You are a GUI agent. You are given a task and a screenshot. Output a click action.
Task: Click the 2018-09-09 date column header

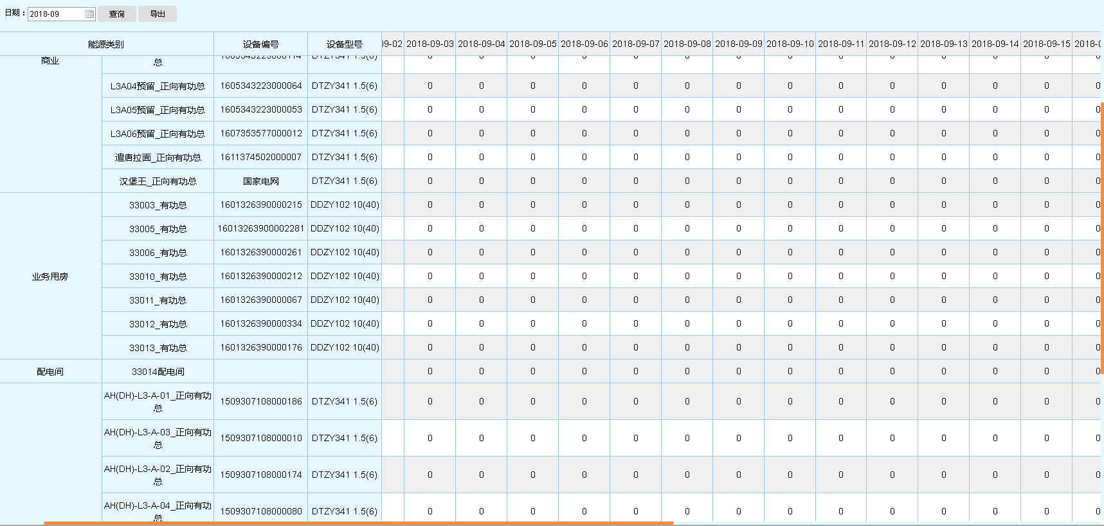[739, 44]
